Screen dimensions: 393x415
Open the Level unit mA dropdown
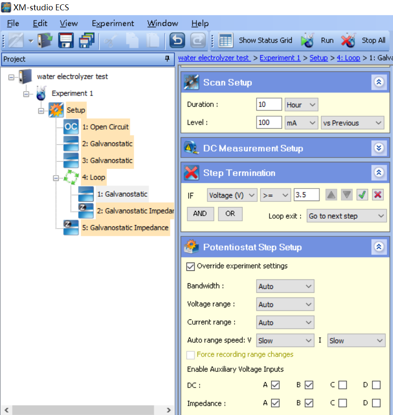[x=301, y=123]
